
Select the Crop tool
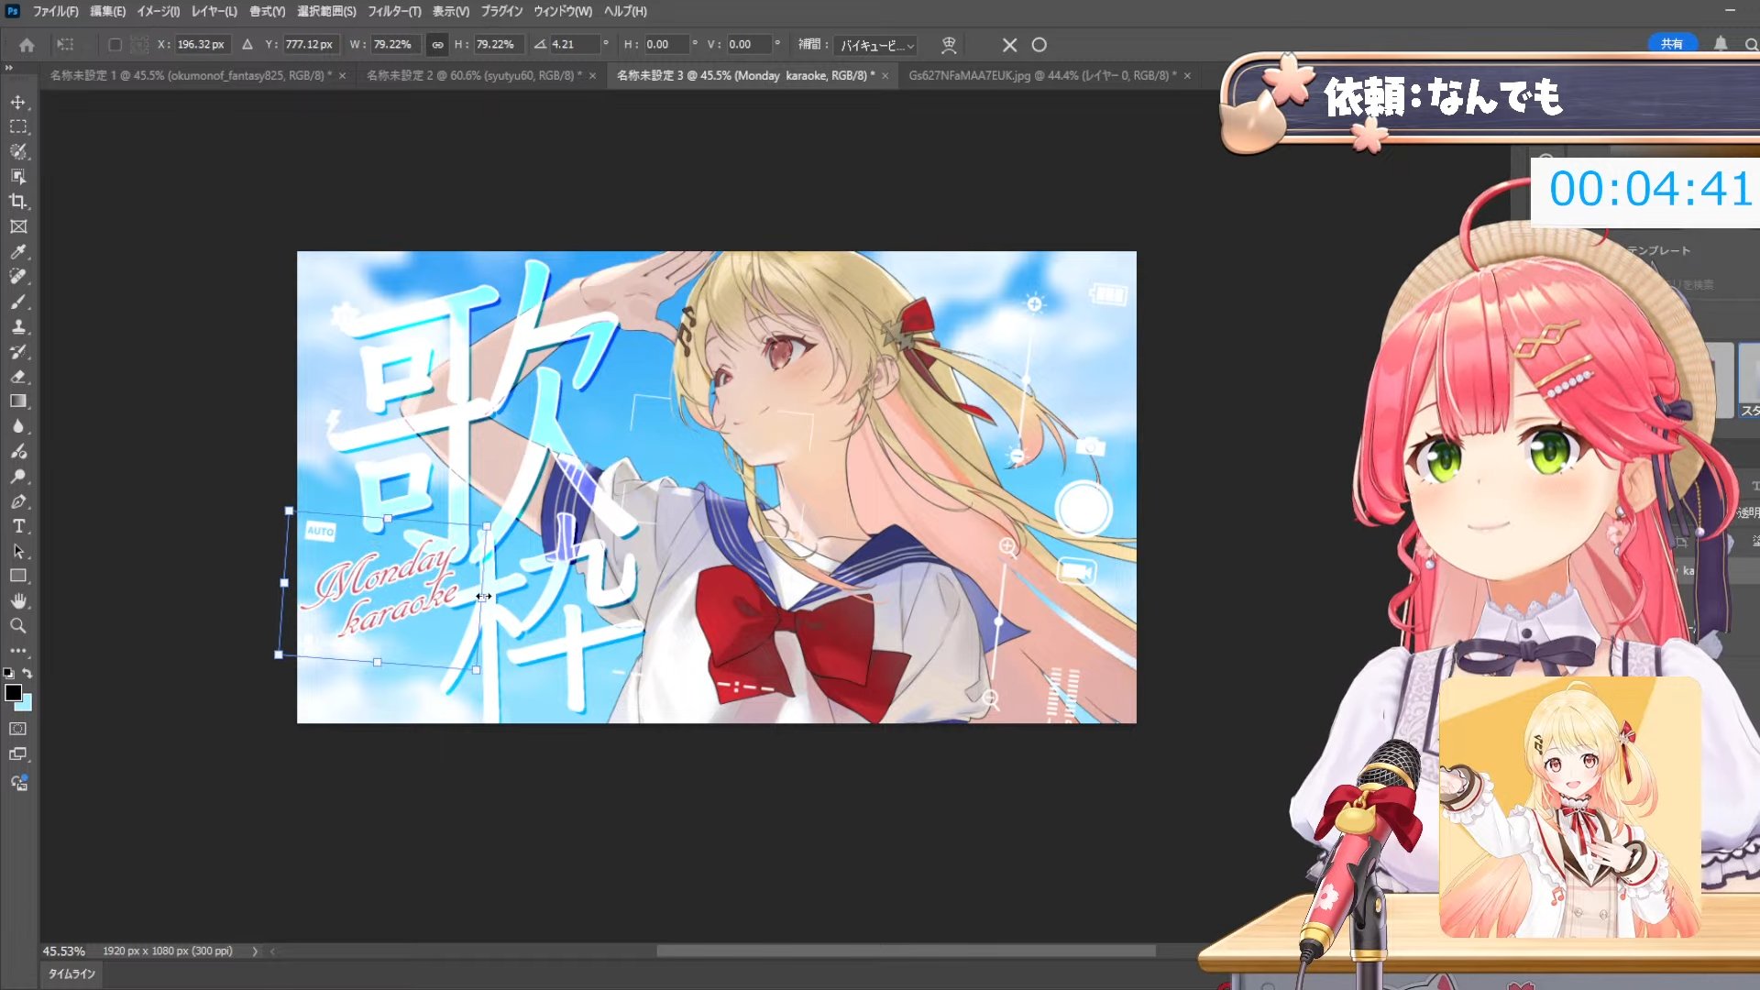tap(18, 201)
